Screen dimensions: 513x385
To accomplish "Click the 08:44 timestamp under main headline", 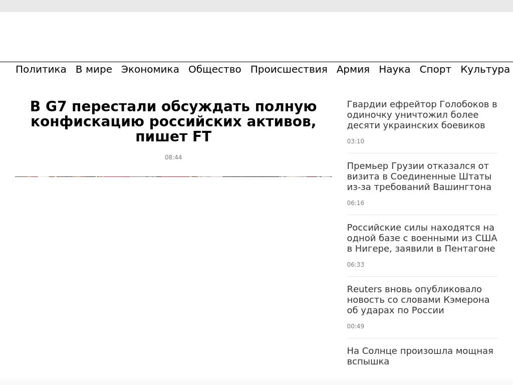I will (173, 157).
